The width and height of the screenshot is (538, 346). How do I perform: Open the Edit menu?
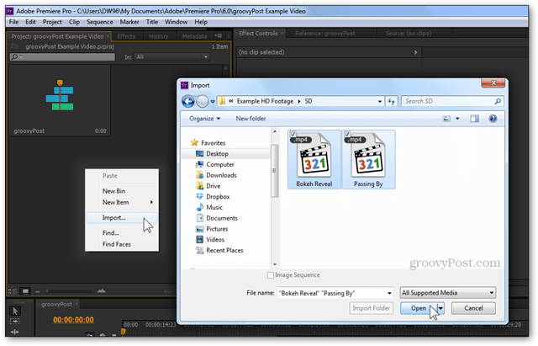click(x=30, y=22)
